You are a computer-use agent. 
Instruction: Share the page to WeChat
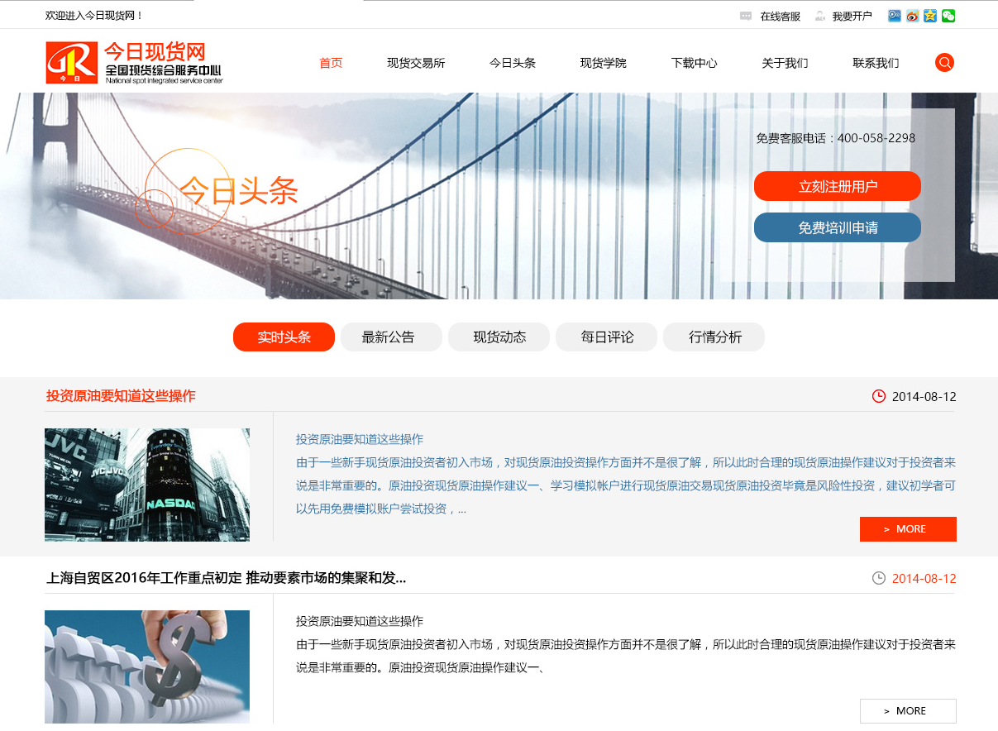click(948, 15)
